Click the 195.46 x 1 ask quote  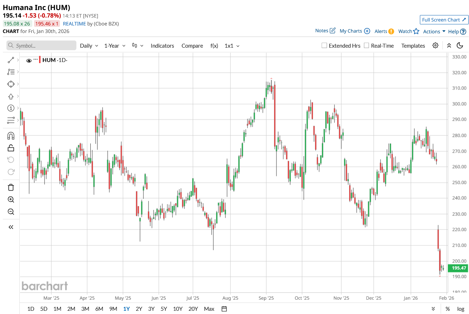click(47, 24)
